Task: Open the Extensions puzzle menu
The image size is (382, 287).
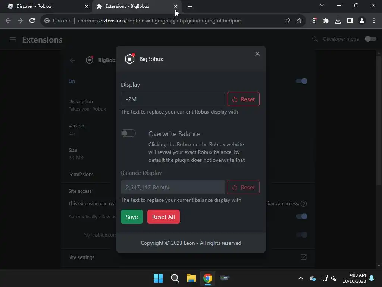Action: (326, 21)
